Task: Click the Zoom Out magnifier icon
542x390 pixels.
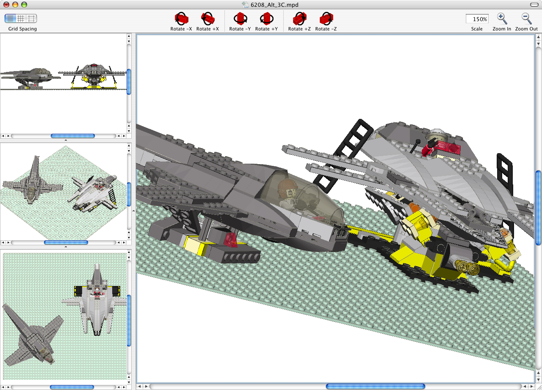Action: 526,19
